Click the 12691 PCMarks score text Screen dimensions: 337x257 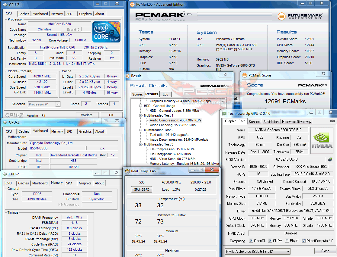pyautogui.click(x=285, y=102)
